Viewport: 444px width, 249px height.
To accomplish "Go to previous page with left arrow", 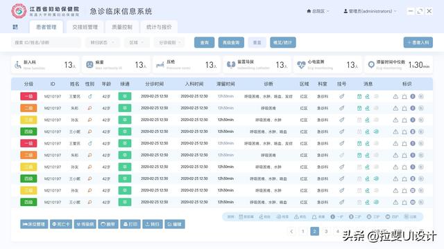I will (x=291, y=232).
